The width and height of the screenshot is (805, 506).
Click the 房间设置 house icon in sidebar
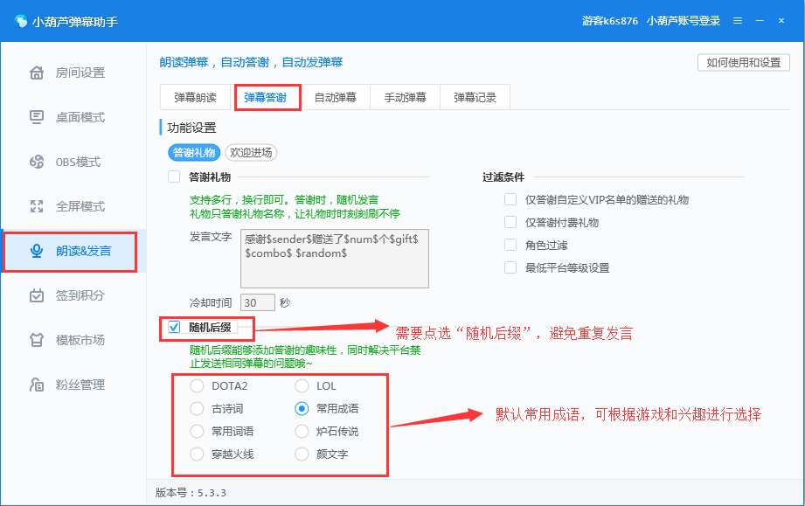click(37, 73)
